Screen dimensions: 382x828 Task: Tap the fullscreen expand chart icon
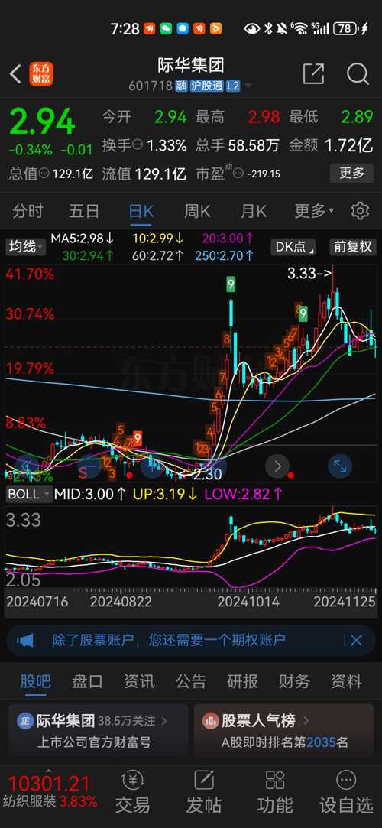click(x=340, y=466)
